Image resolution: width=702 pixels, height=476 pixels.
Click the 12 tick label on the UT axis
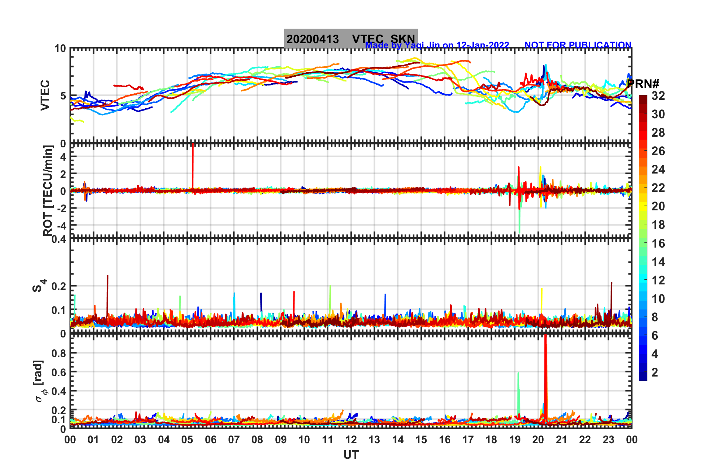[x=351, y=439]
